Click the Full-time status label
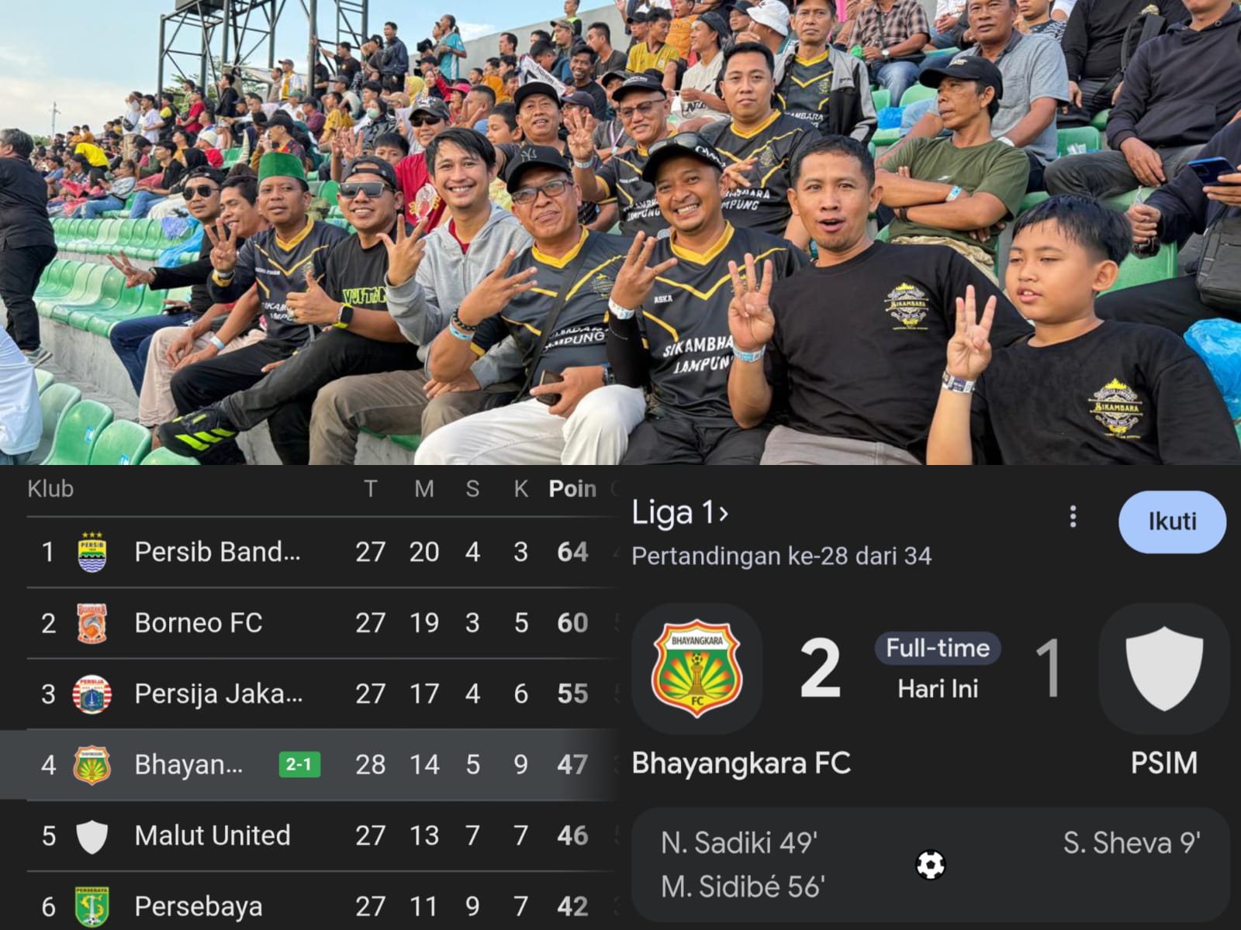The width and height of the screenshot is (1241, 930). click(938, 648)
